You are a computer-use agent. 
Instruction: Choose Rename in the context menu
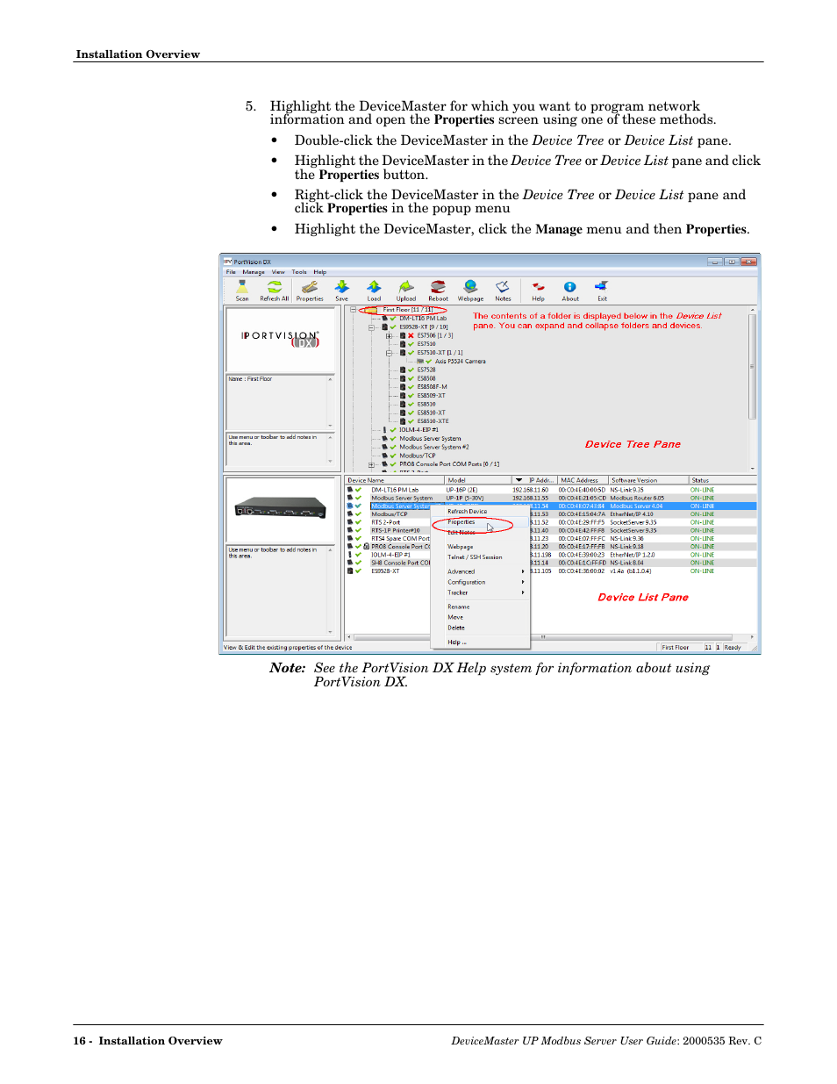point(459,607)
